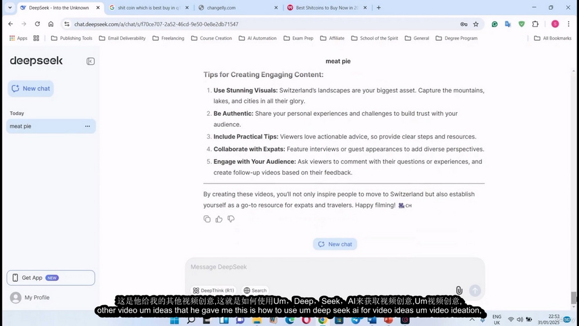The image size is (579, 326).
Task: Expand the Freelancing bookmark folder
Action: [x=168, y=38]
